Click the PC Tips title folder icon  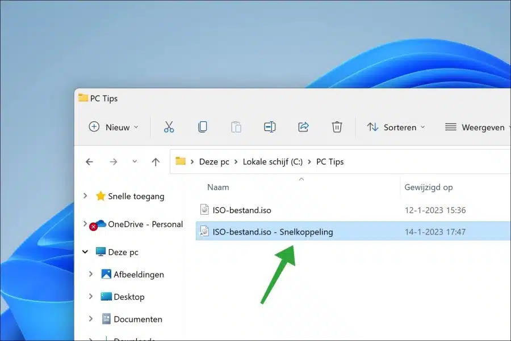(x=83, y=97)
